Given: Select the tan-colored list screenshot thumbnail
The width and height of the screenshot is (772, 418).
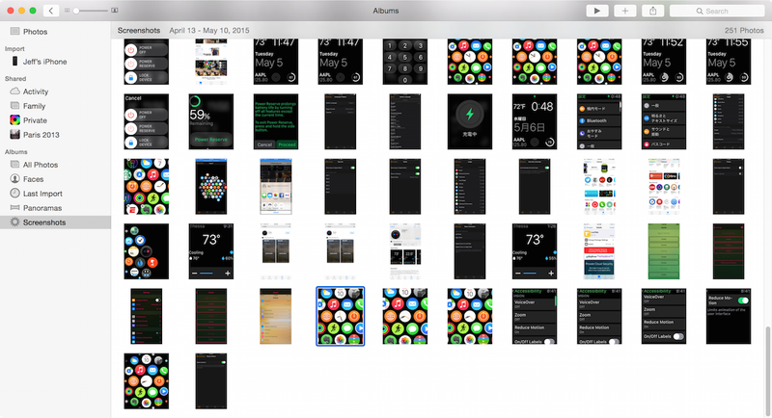Looking at the screenshot, I should pos(276,316).
